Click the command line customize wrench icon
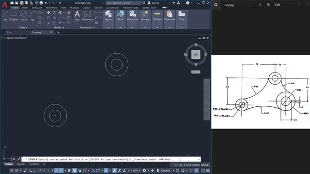Viewport: 310px width, 174px height. pyautogui.click(x=19, y=159)
